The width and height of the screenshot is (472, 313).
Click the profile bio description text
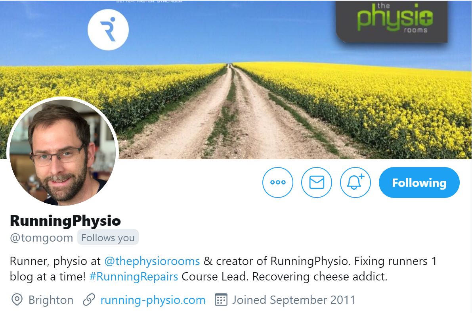coord(223,269)
